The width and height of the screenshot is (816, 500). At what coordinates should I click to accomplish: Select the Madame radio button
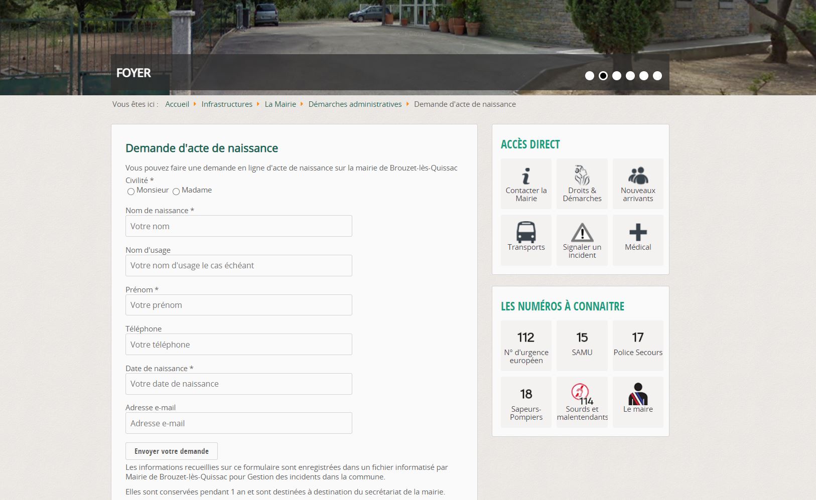coord(176,192)
